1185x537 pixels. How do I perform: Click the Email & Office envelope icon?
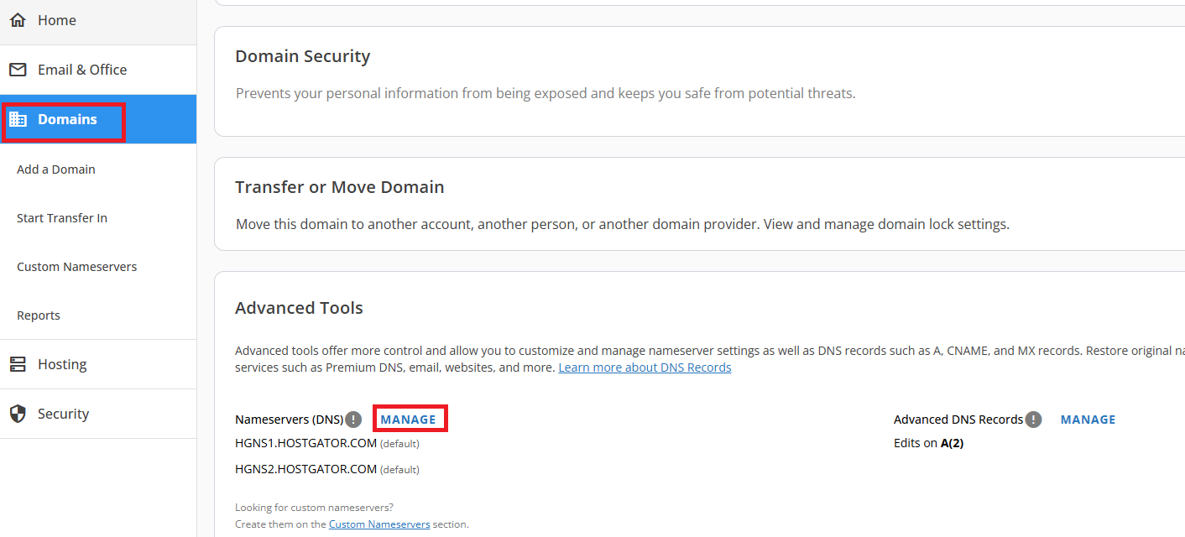pyautogui.click(x=18, y=70)
